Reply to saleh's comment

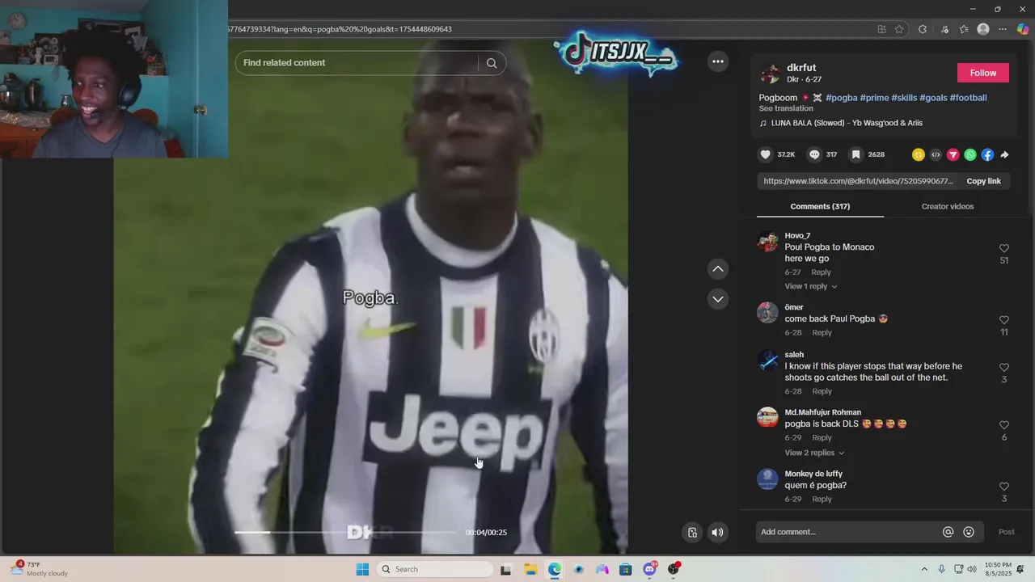point(822,391)
